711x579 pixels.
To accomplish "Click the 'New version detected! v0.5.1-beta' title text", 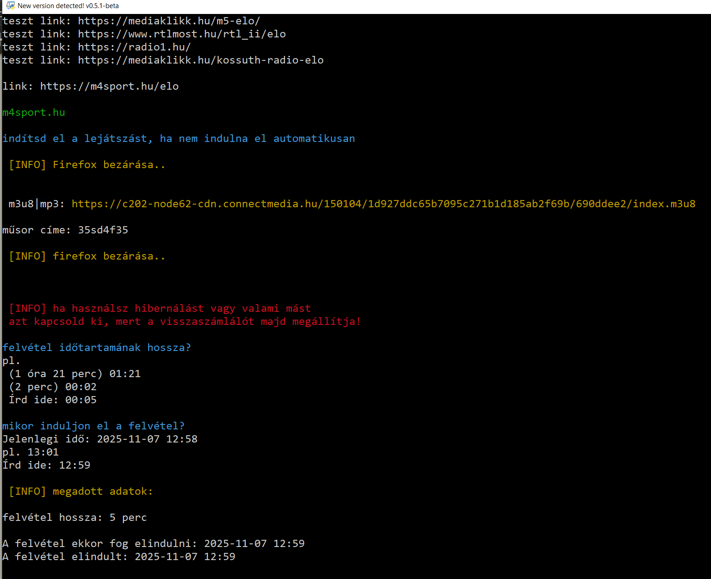I will point(68,6).
